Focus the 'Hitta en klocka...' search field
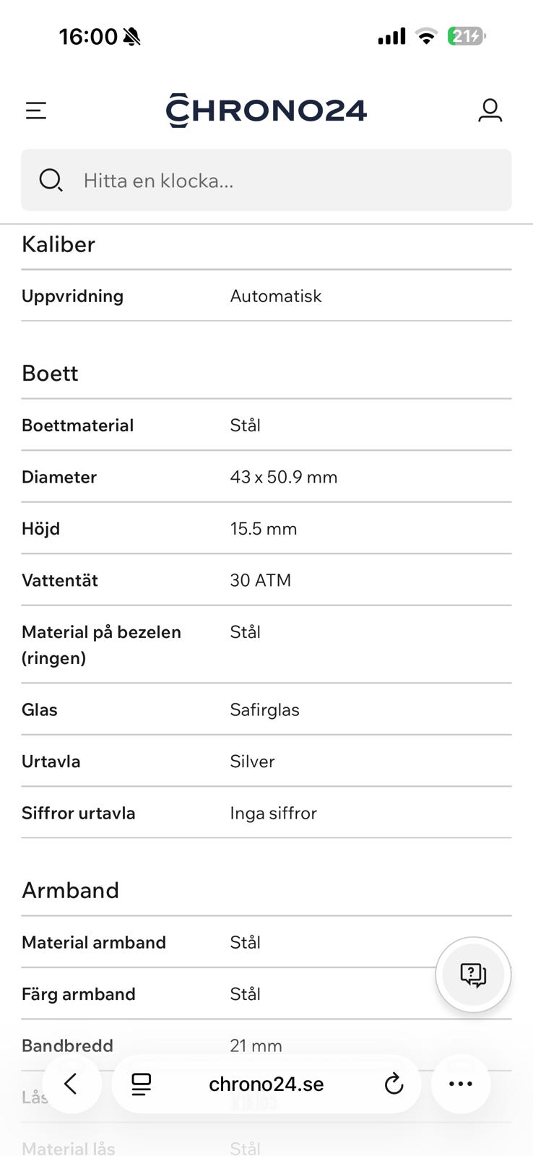533x1156 pixels. tap(266, 180)
